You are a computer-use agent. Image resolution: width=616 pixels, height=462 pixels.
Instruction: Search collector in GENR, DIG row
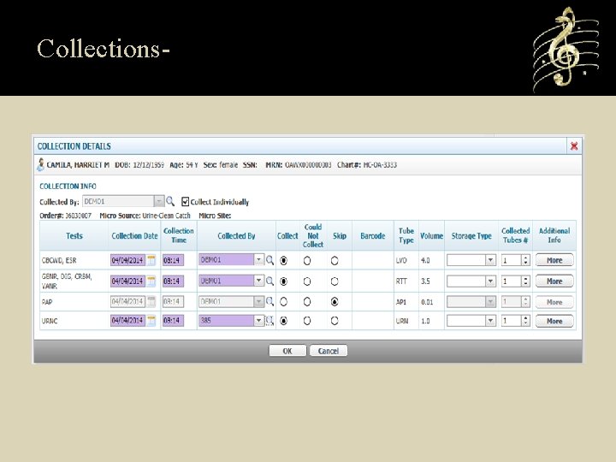tap(269, 281)
